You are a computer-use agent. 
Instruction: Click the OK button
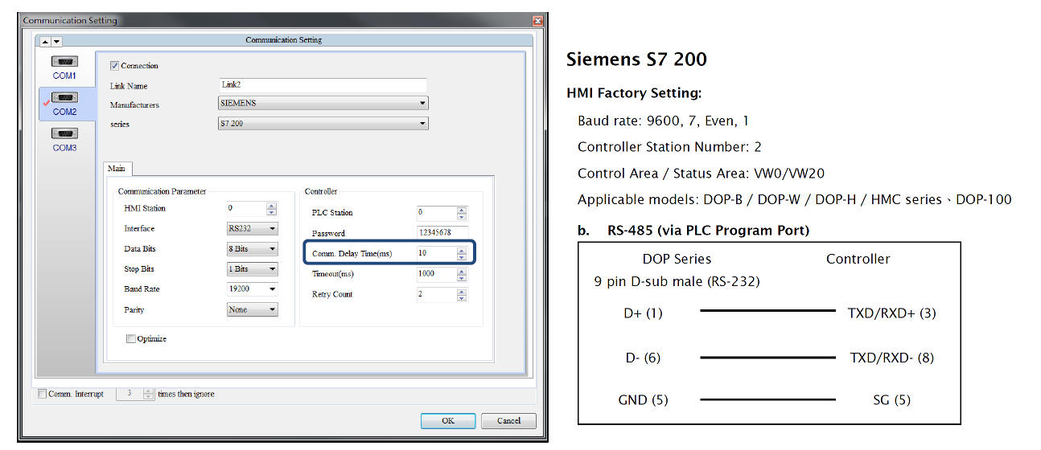coord(447,420)
